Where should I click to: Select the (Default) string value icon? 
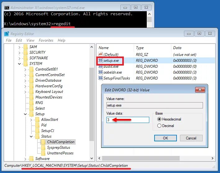[101, 54]
